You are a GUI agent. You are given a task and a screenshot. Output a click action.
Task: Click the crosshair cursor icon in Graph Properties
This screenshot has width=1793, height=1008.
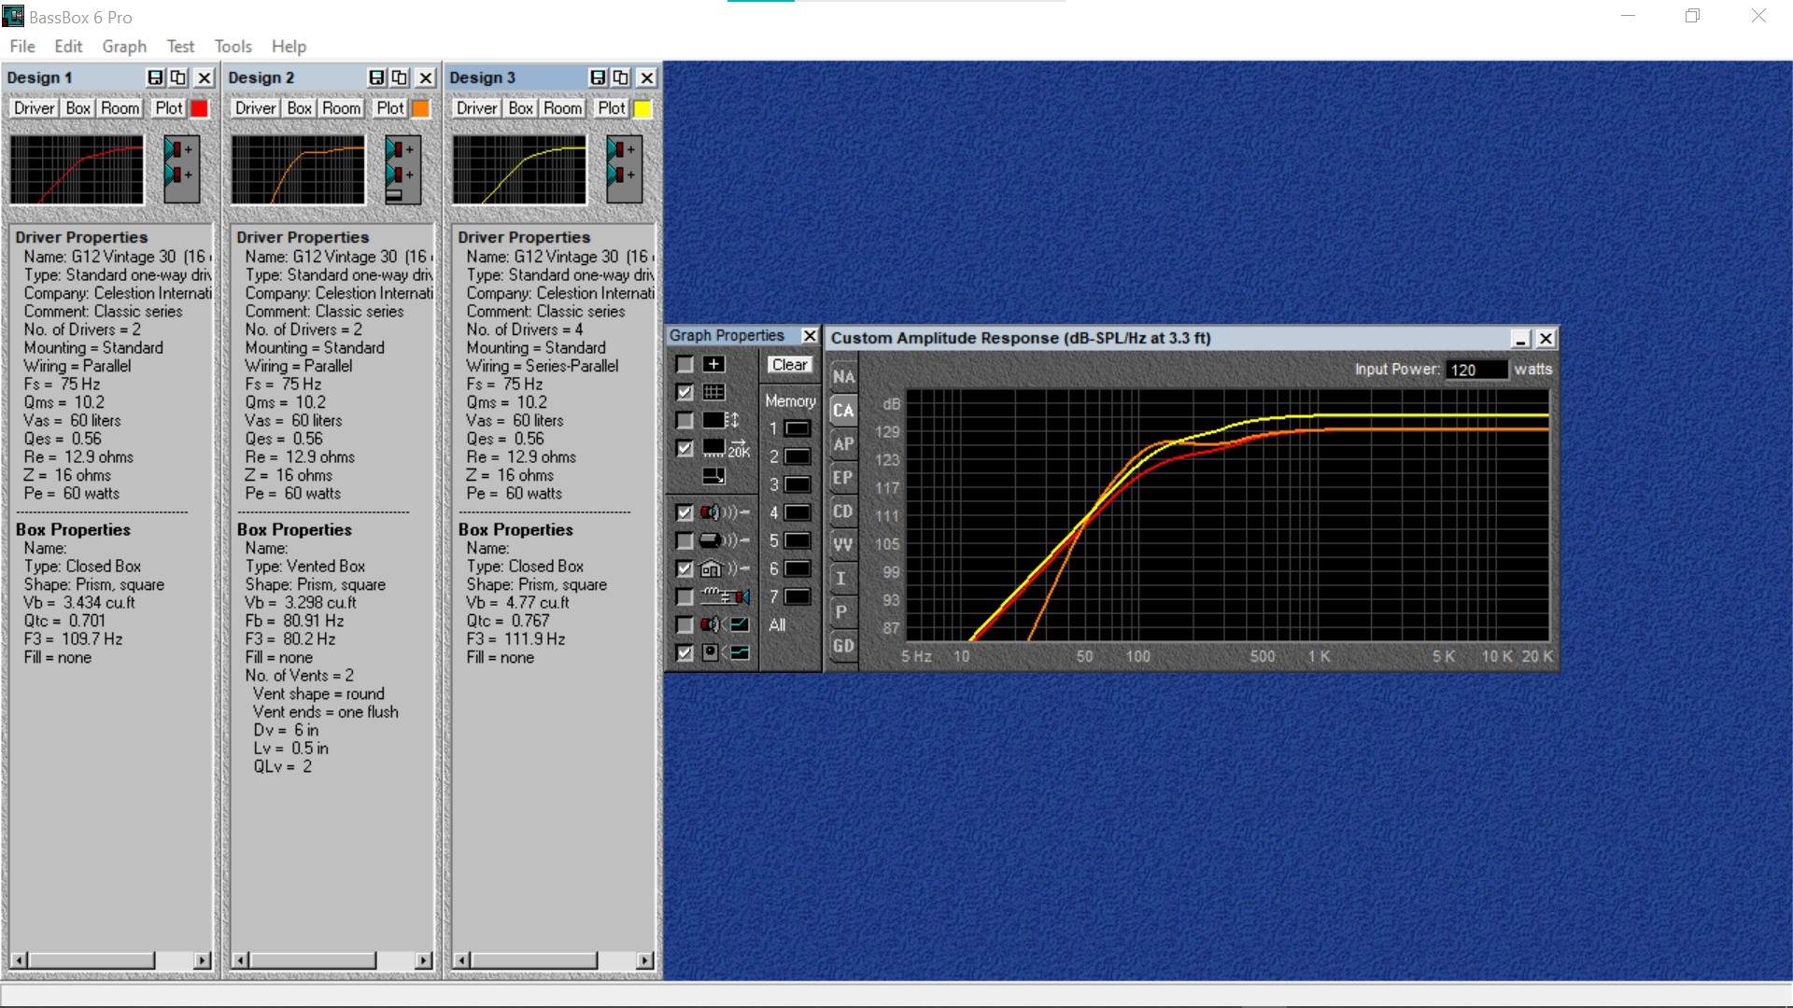click(x=713, y=364)
